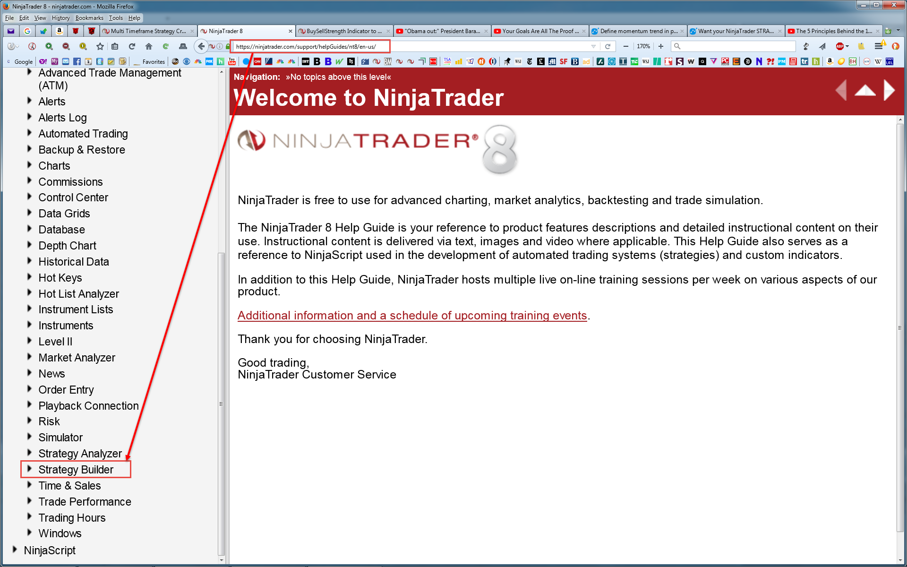Click the bookmark star icon

click(100, 46)
